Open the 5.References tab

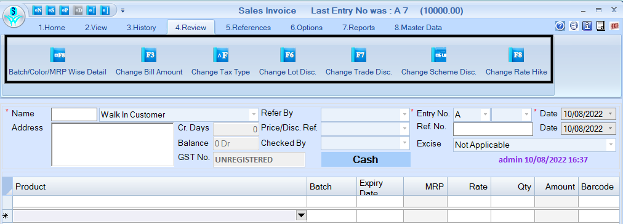tap(248, 28)
